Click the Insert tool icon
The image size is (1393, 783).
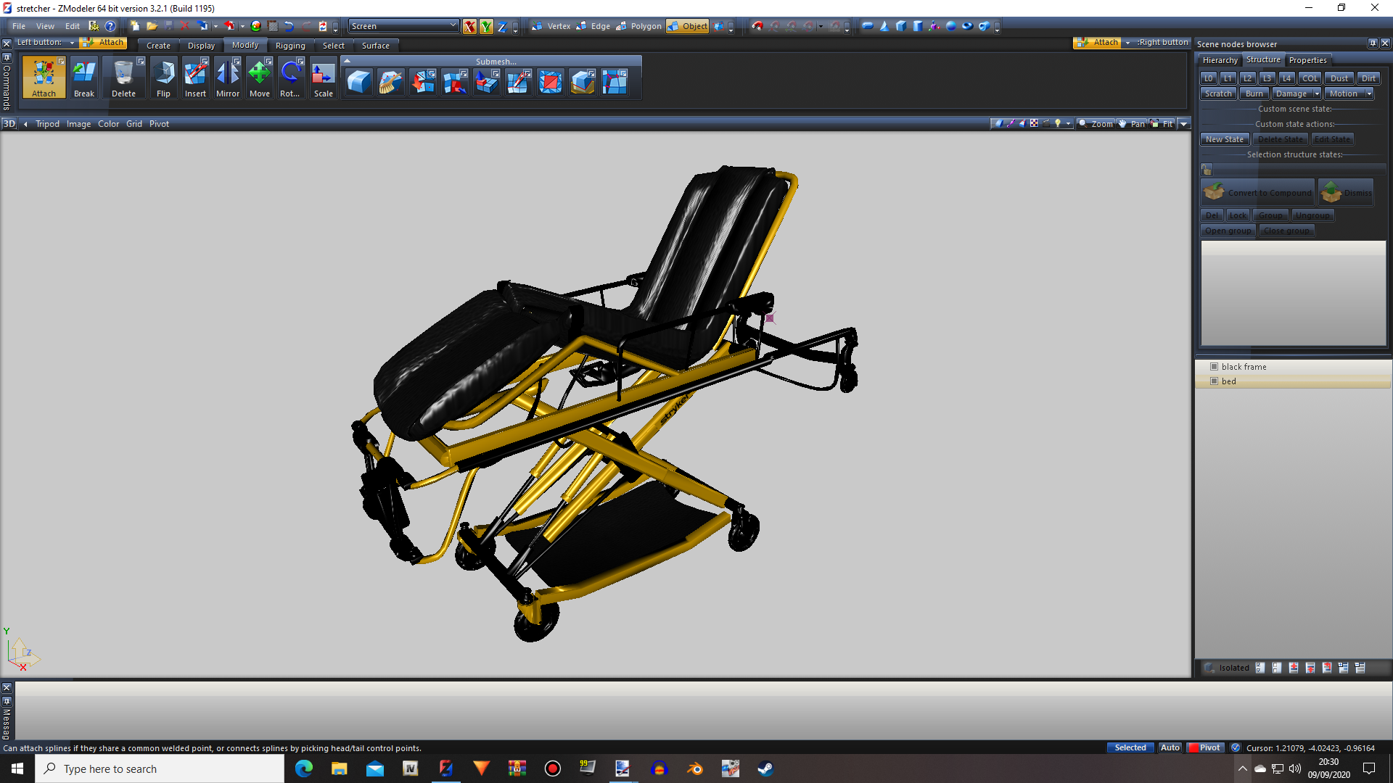click(x=195, y=78)
